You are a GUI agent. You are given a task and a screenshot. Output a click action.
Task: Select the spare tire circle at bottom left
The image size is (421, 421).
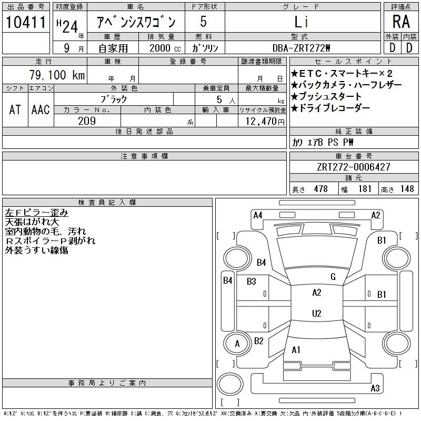[x=230, y=384]
